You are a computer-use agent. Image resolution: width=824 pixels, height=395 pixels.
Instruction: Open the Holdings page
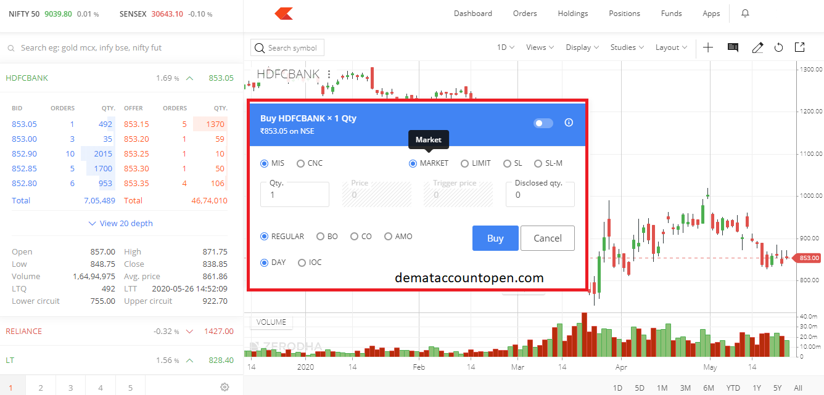point(573,14)
